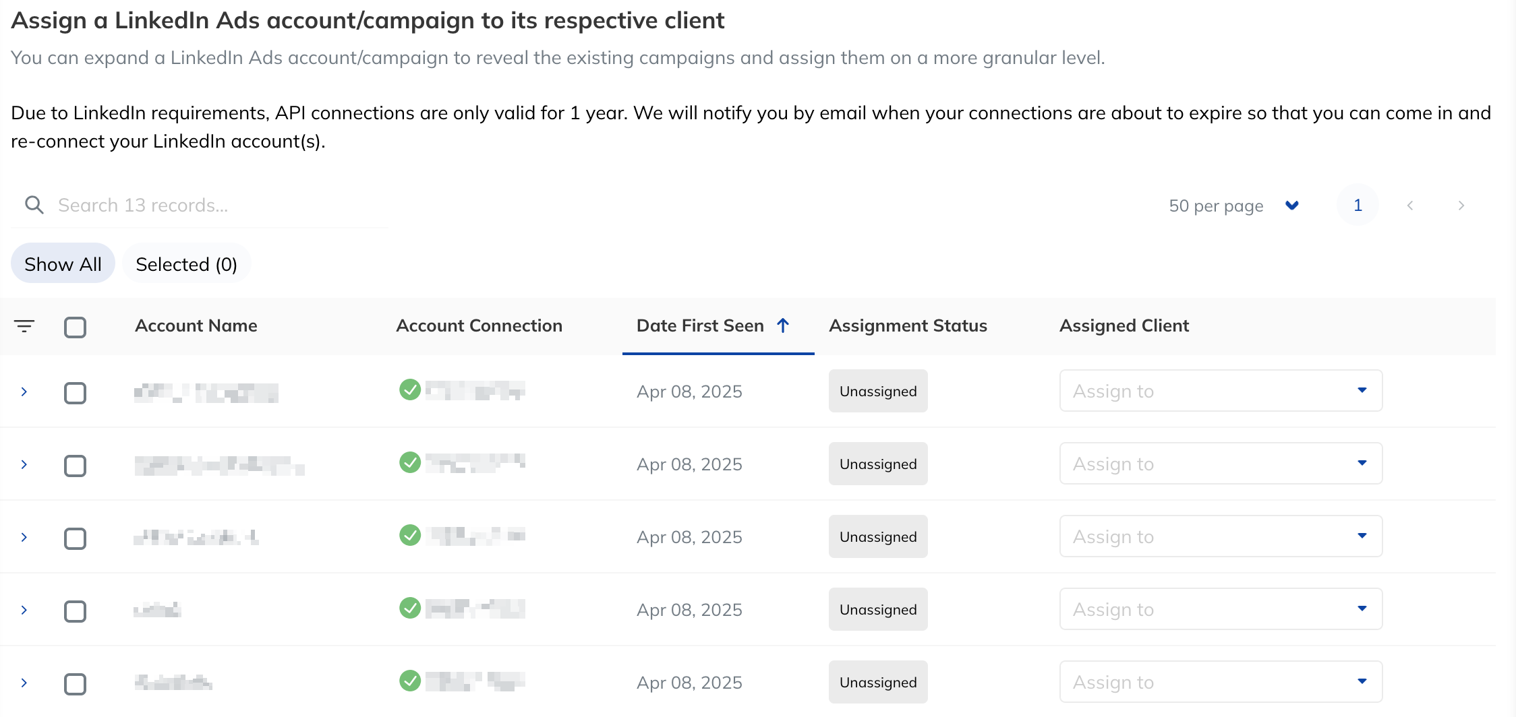Switch to the Selected (0) tab
This screenshot has width=1516, height=717.
pyautogui.click(x=186, y=263)
